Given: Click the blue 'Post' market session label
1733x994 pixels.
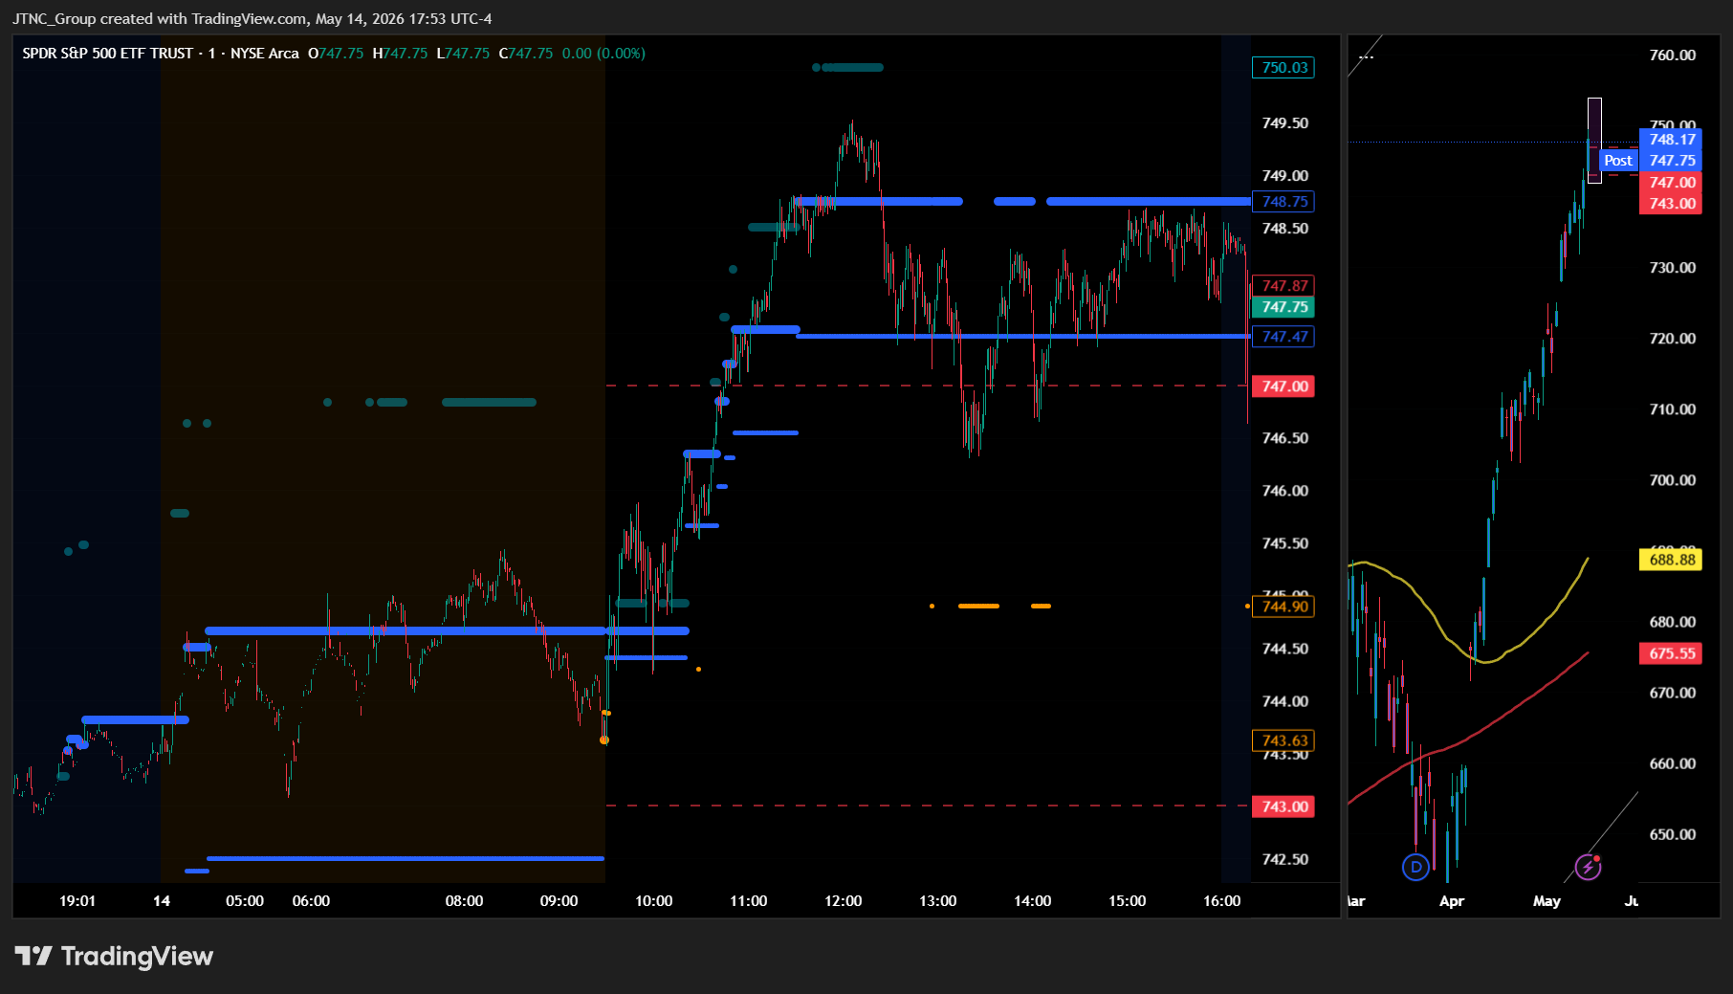Looking at the screenshot, I should (1618, 161).
